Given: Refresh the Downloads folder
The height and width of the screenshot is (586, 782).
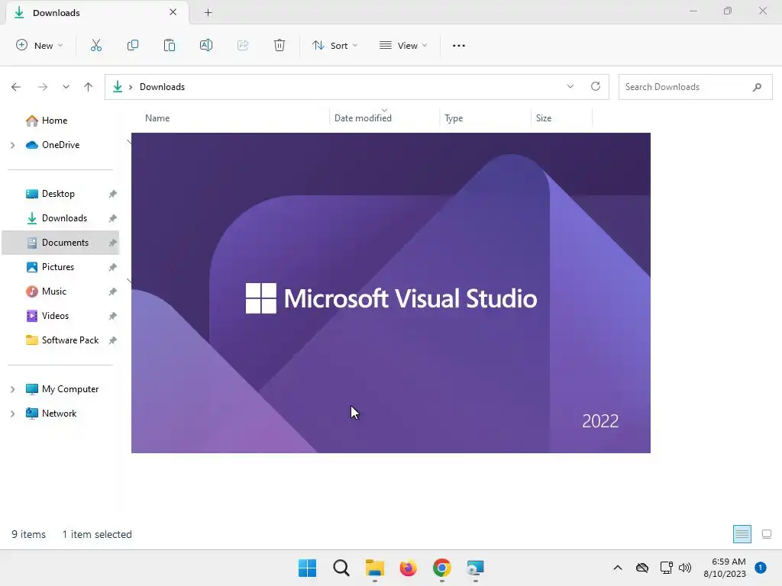Looking at the screenshot, I should point(596,86).
